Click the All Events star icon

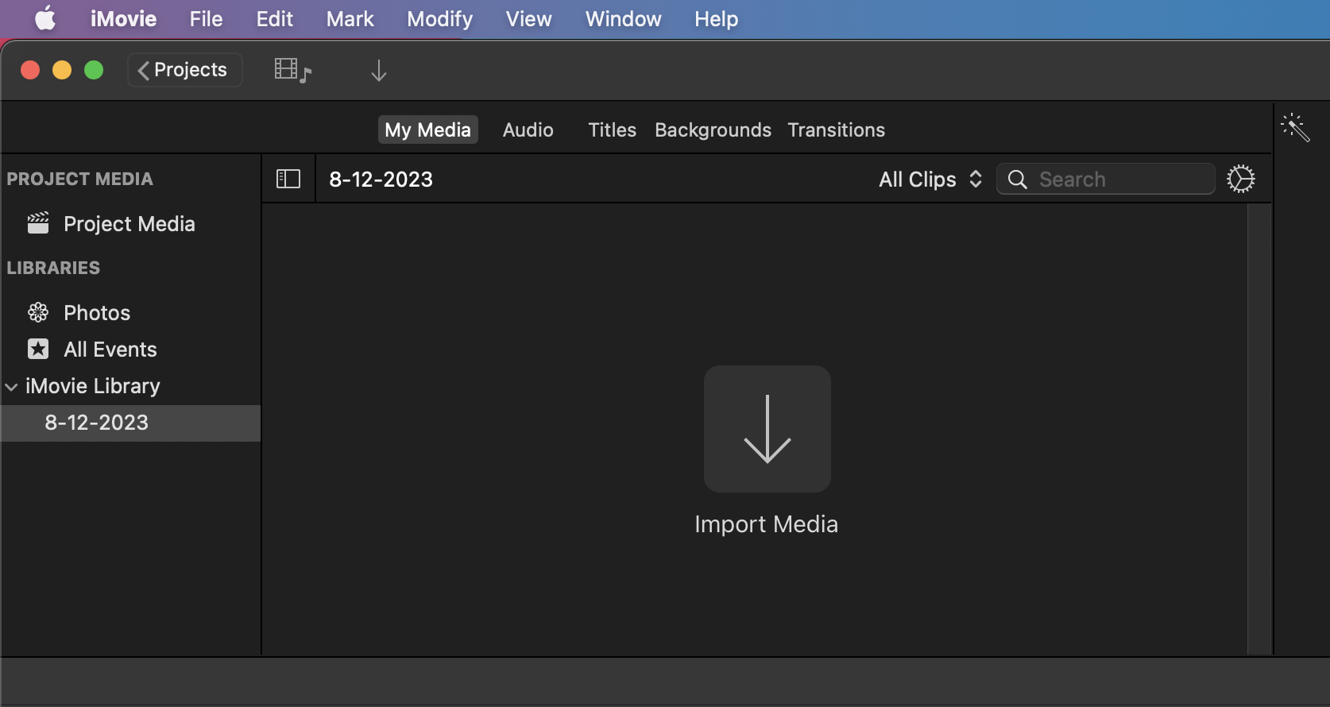[38, 349]
